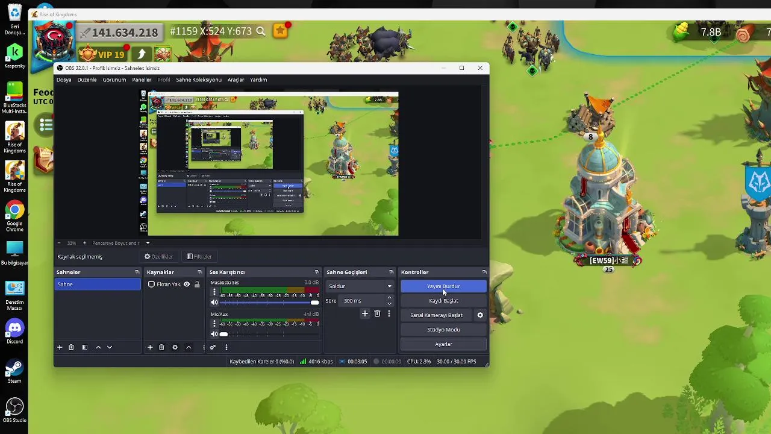This screenshot has width=771, height=434.
Task: Mute Masaüstü Ses audio
Action: coord(214,303)
